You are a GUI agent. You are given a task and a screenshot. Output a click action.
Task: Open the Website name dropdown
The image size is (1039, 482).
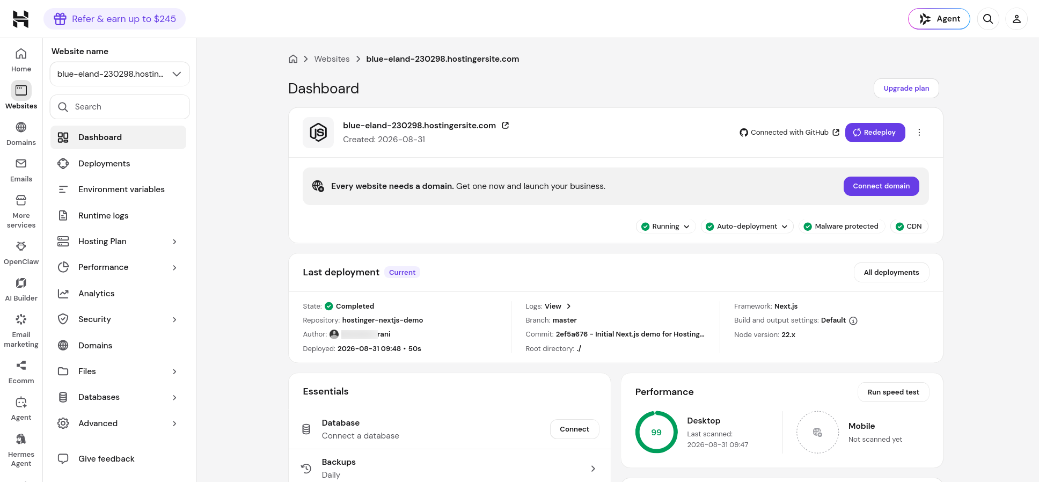pos(120,74)
